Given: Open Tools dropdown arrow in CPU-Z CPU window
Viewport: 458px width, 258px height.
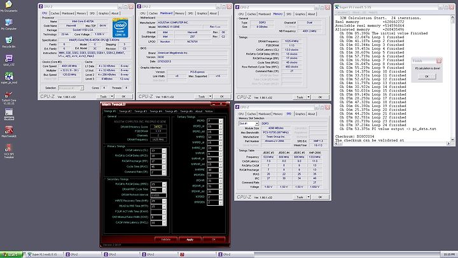Looking at the screenshot, I should [111, 96].
